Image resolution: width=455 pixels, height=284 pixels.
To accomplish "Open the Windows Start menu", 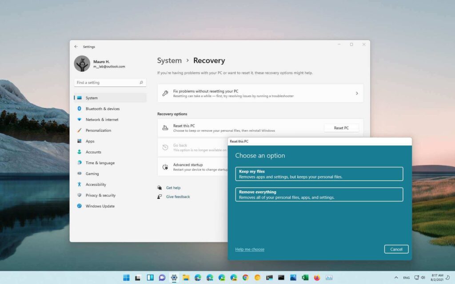I will 126,278.
